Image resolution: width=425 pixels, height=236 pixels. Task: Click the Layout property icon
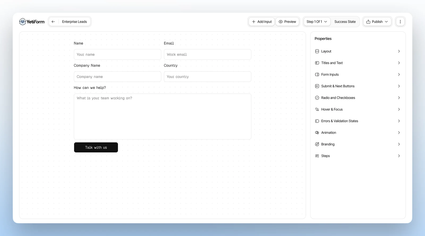317,51
